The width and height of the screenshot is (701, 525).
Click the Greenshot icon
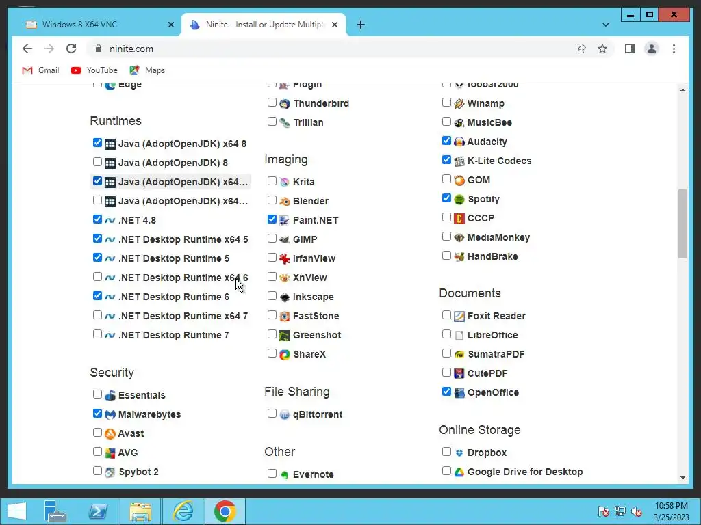[285, 335]
